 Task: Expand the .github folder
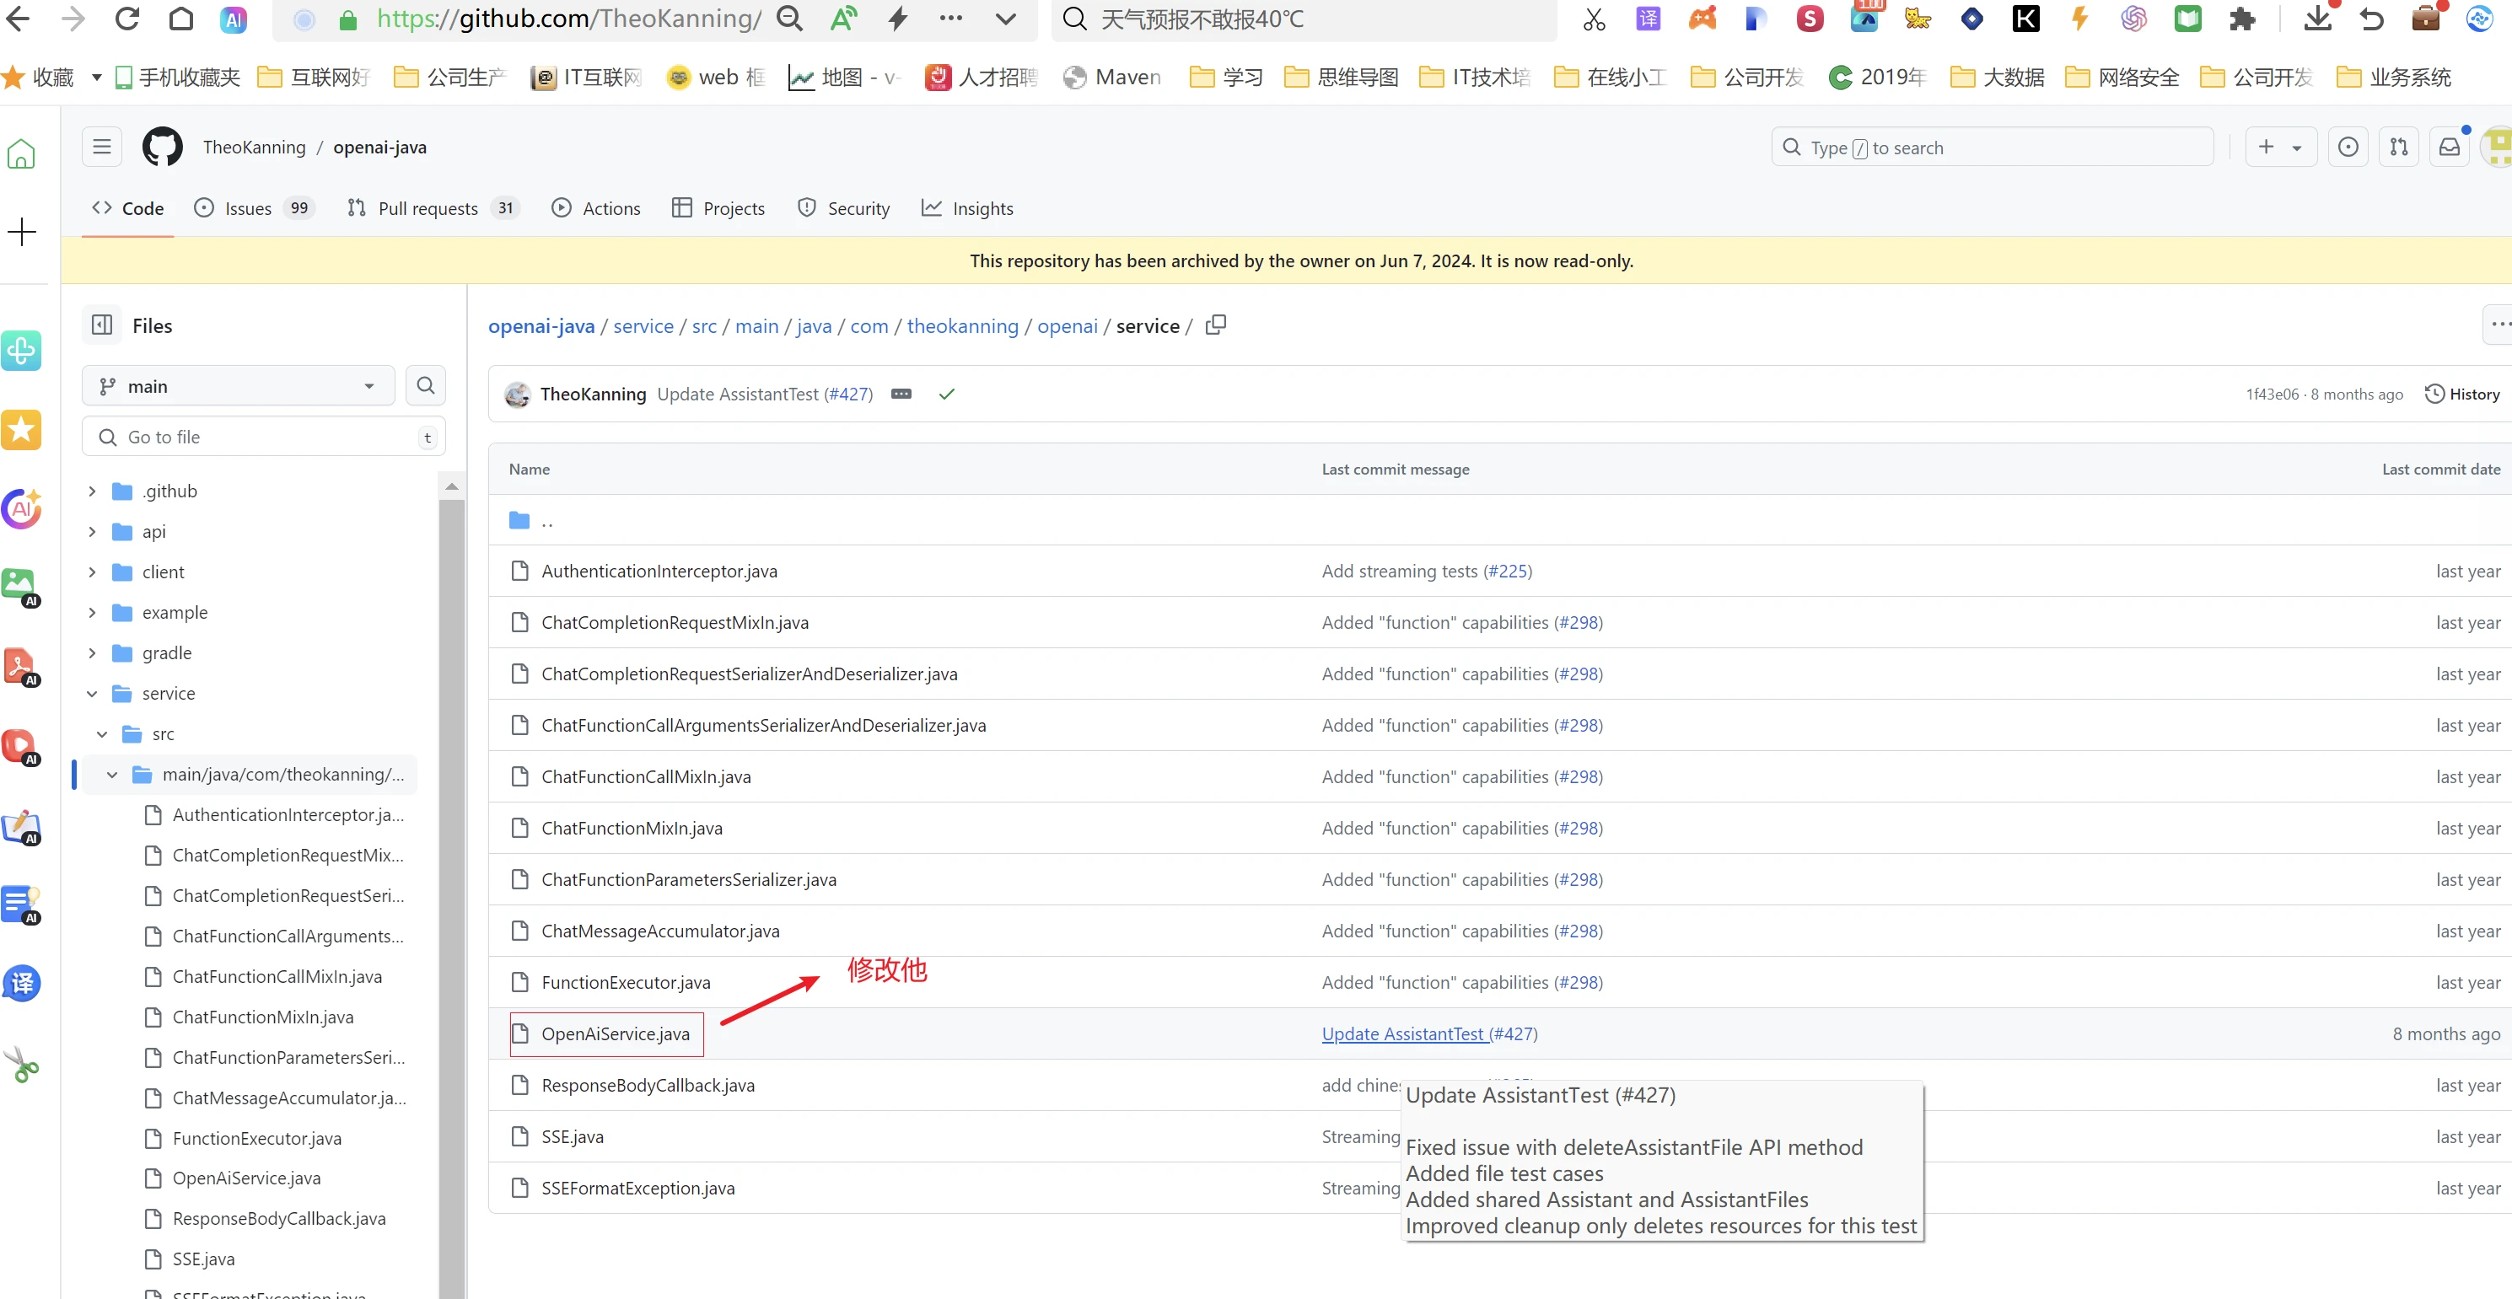point(92,491)
